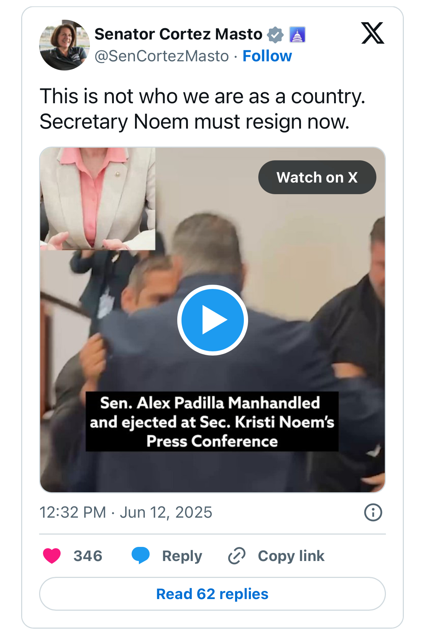The width and height of the screenshot is (425, 641).
Task: Click the blue verified checkmark badge
Action: [275, 35]
